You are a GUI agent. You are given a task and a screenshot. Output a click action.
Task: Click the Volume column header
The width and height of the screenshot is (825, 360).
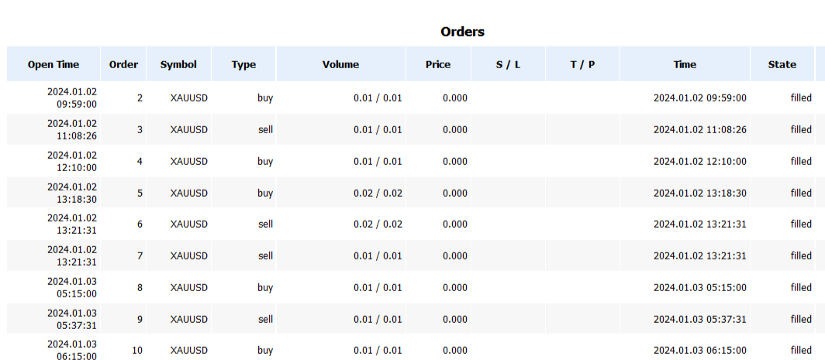coord(341,64)
